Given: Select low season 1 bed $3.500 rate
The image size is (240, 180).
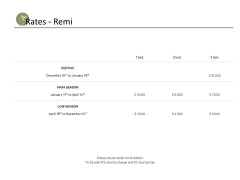Looking at the screenshot, I should click(139, 114).
